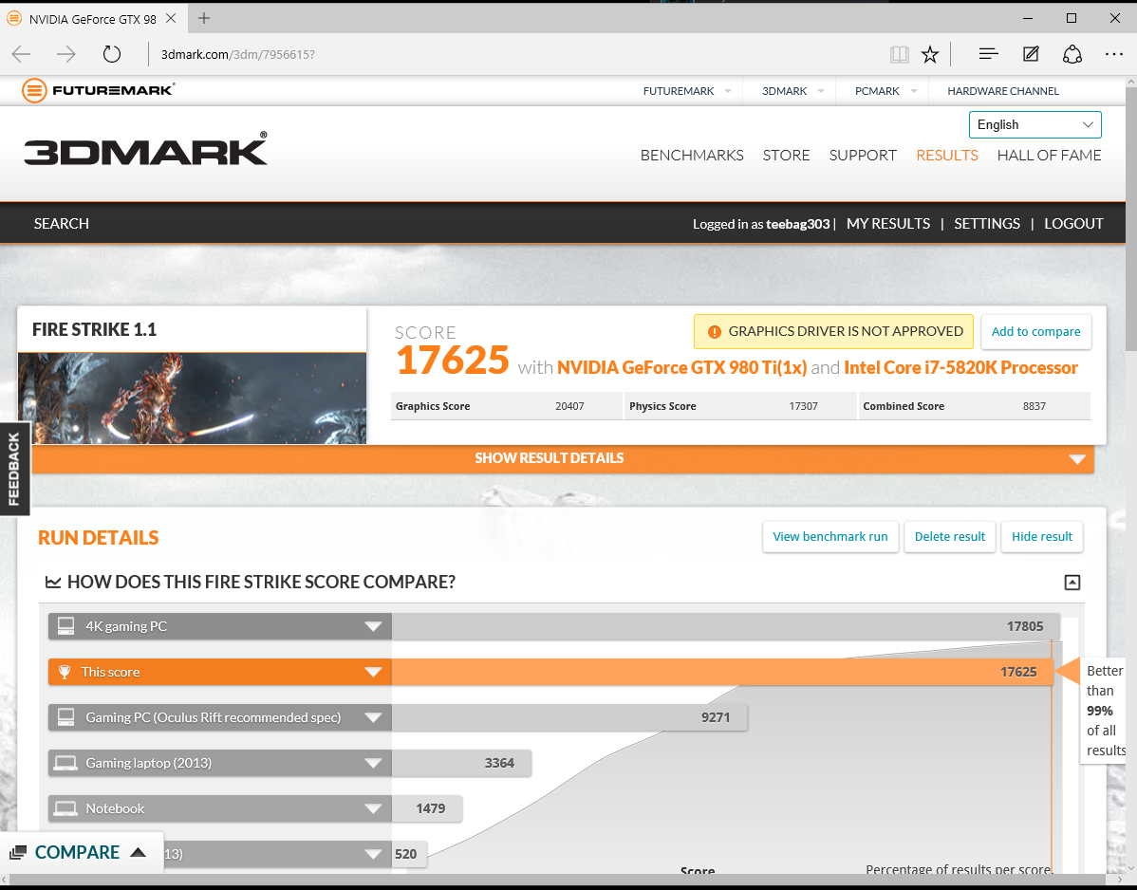Image resolution: width=1137 pixels, height=890 pixels.
Task: Expand the Compare panel arrow
Action: 138,852
